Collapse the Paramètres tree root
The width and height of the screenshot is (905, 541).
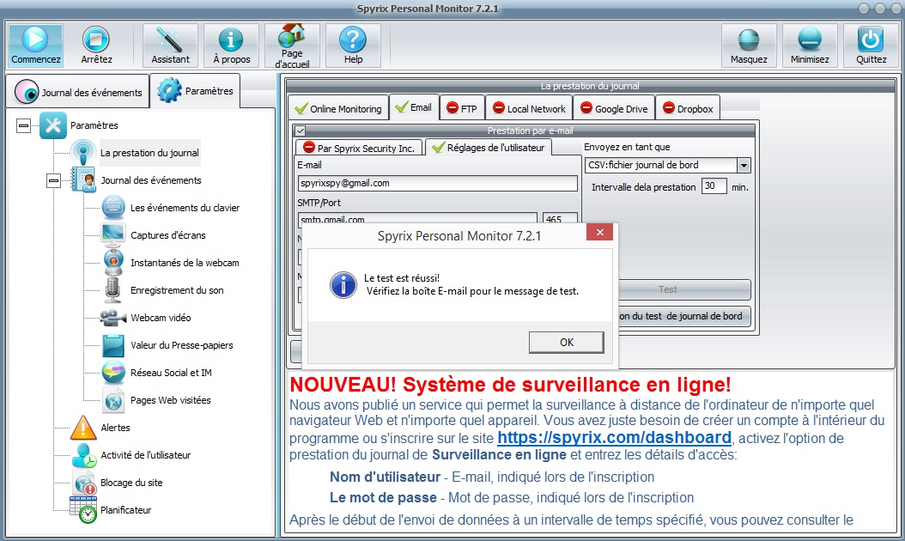(x=23, y=125)
